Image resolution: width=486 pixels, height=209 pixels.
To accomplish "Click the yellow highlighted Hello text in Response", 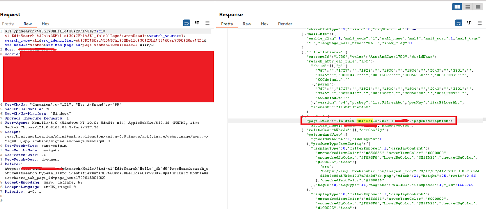I will [365, 121].
